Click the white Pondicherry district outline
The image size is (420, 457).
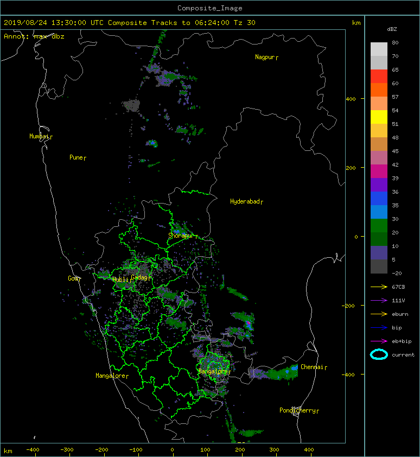point(296,411)
